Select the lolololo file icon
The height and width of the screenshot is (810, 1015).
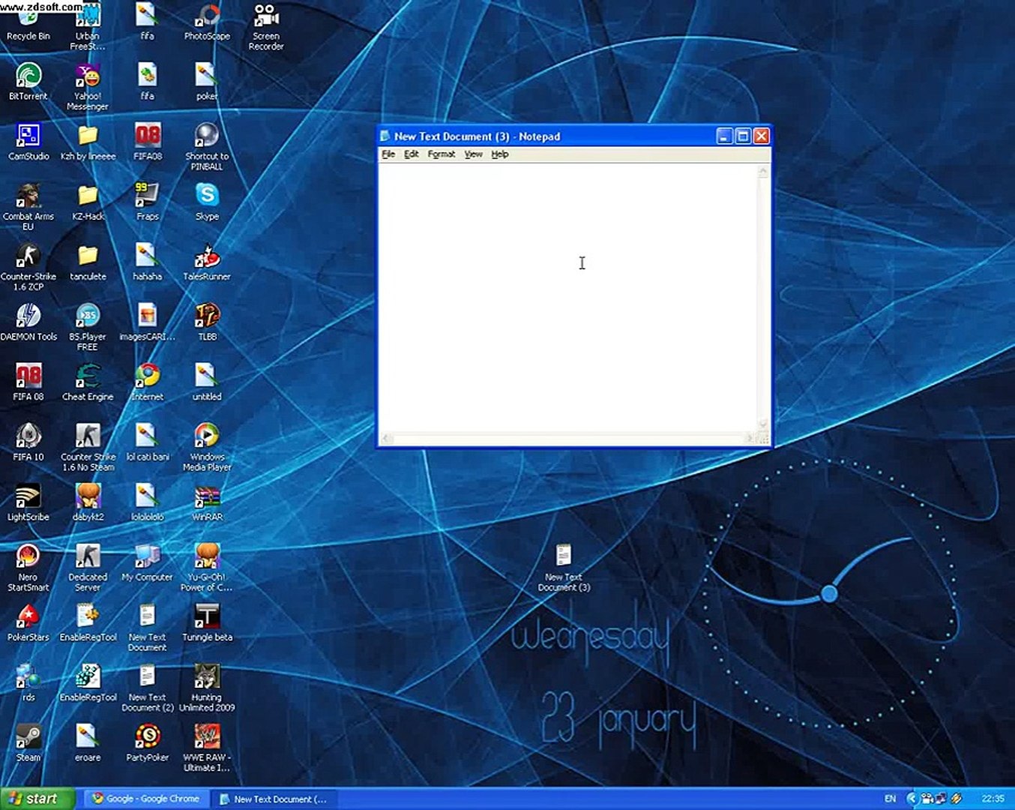tap(147, 502)
